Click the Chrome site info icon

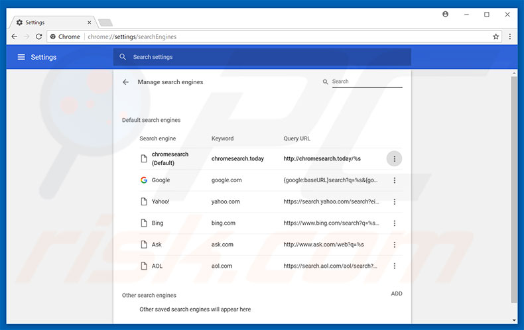coord(53,36)
